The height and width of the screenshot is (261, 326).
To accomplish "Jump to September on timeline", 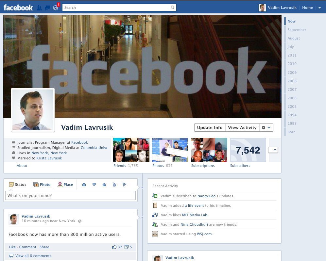I will 297,30.
